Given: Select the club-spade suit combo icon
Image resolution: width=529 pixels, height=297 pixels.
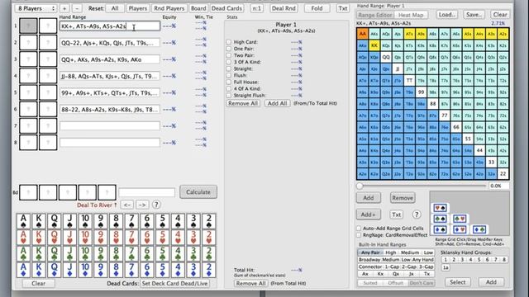Looking at the screenshot, I should point(440,219).
